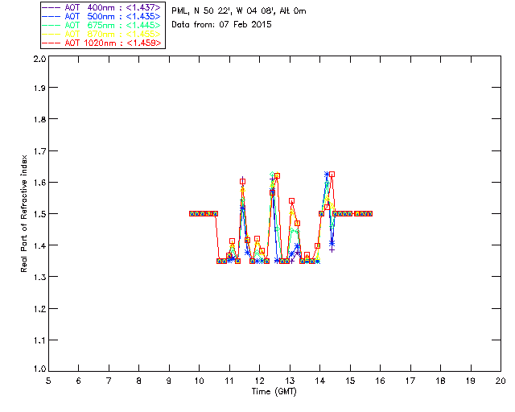Click the 'Time (GMT)' axis title
Screen dimensions: 515x412
(x=274, y=392)
